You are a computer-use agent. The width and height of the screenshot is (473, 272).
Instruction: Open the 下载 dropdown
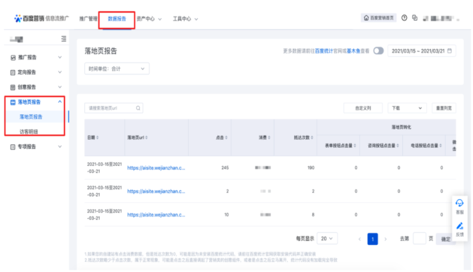(407, 108)
